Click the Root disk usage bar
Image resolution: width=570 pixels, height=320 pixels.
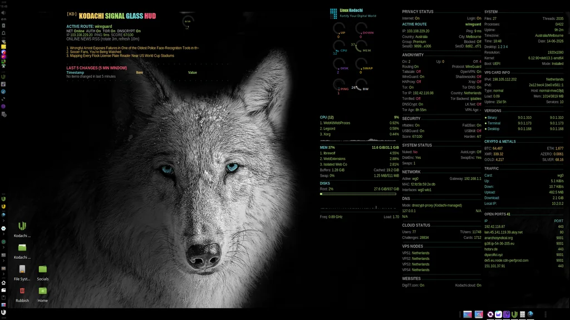(358, 194)
